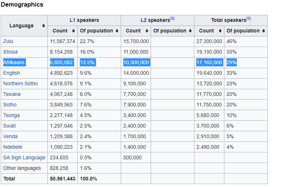Click Tsonga total 5,680,000
282x187 pixels.
[x=208, y=115]
